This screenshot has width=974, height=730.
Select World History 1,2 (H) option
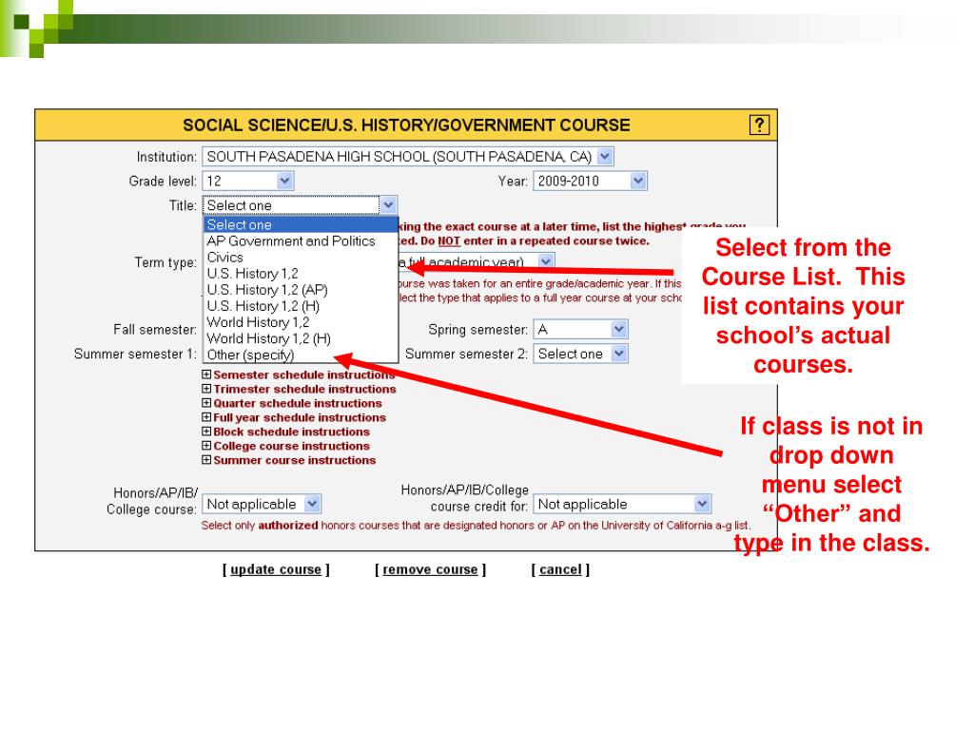pos(301,338)
